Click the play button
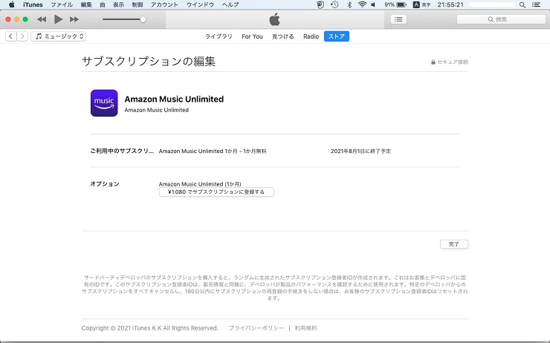This screenshot has width=550, height=343. [58, 19]
